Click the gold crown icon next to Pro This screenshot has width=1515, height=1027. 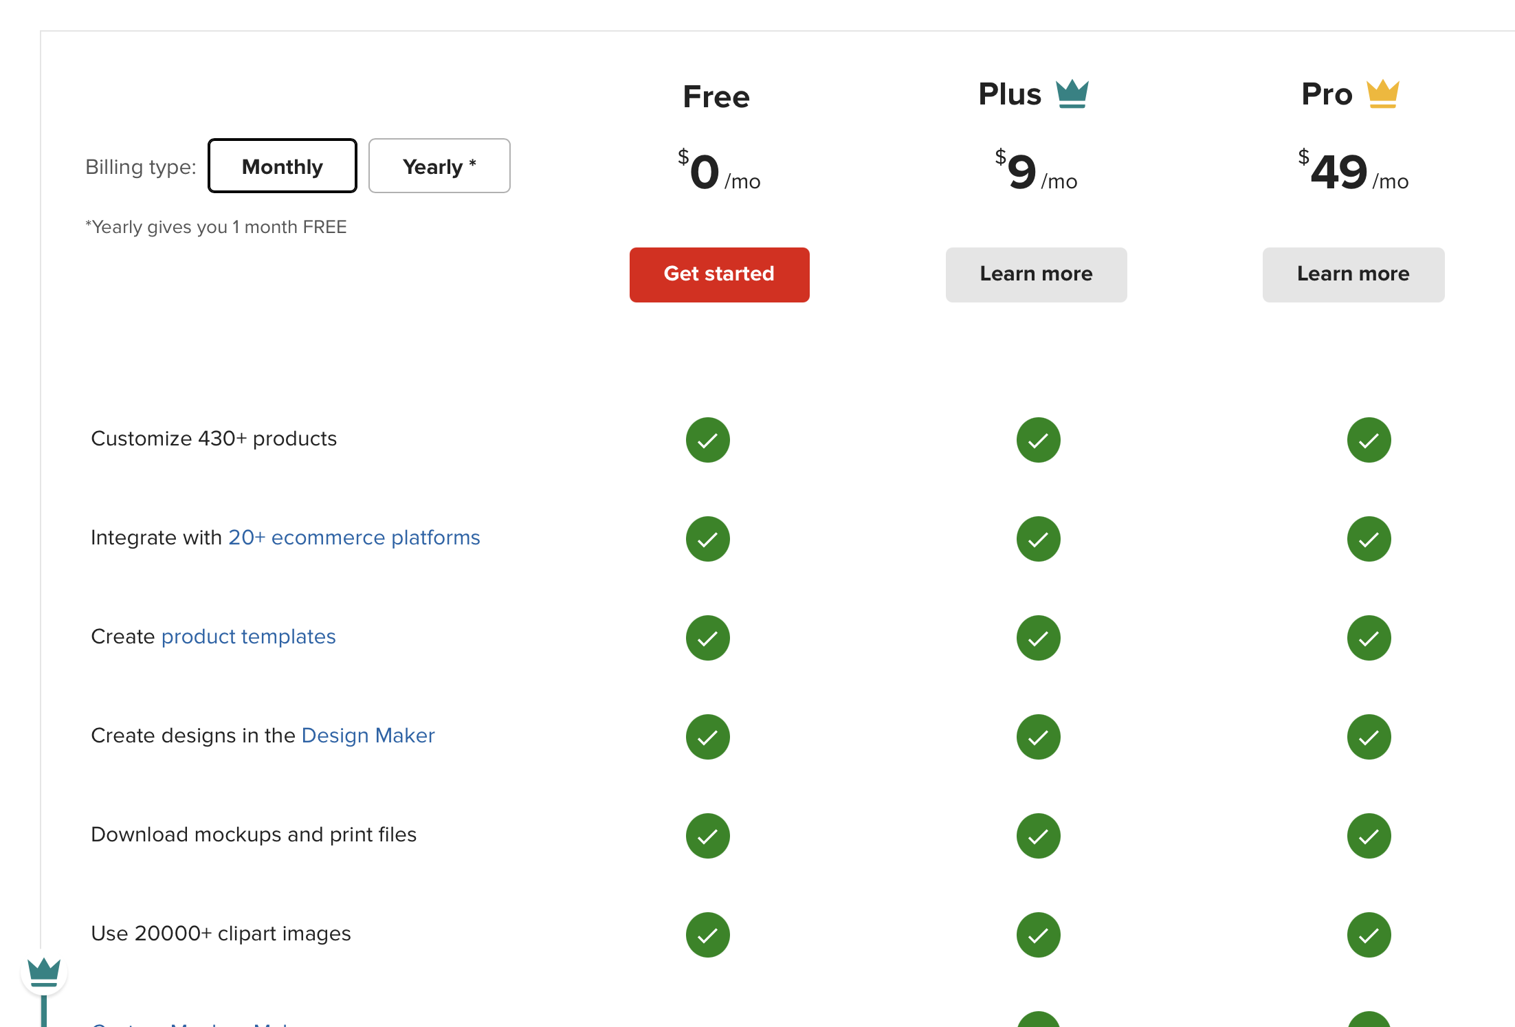point(1382,94)
